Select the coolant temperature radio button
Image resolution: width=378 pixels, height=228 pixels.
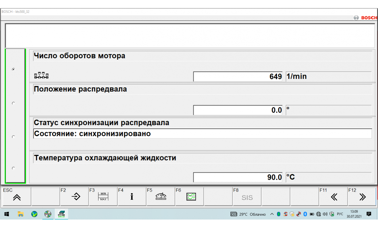pos(13,168)
